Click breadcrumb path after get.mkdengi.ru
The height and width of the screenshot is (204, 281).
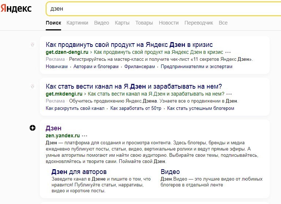156,94
